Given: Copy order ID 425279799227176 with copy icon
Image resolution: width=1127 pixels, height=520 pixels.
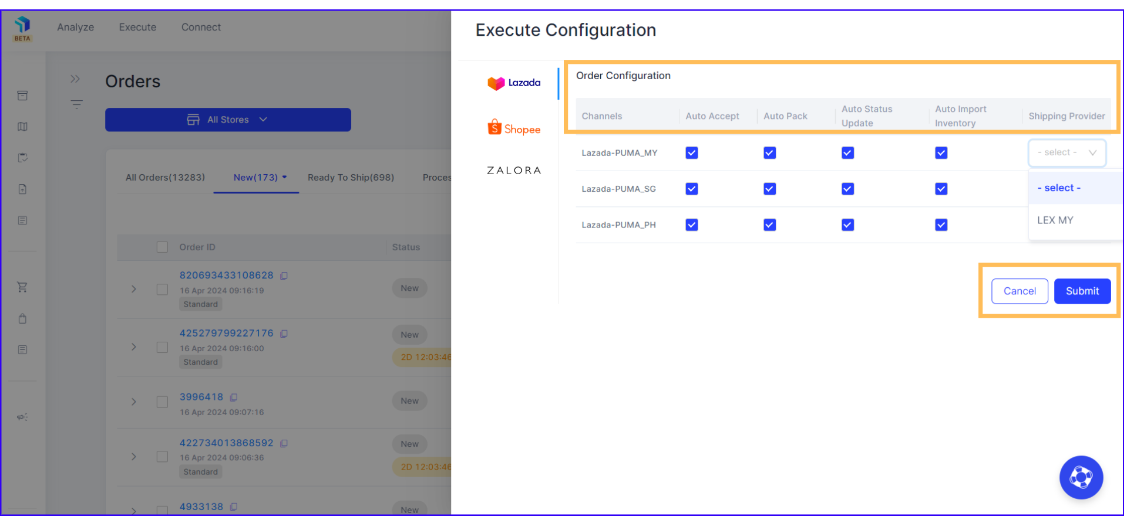Looking at the screenshot, I should 284,334.
